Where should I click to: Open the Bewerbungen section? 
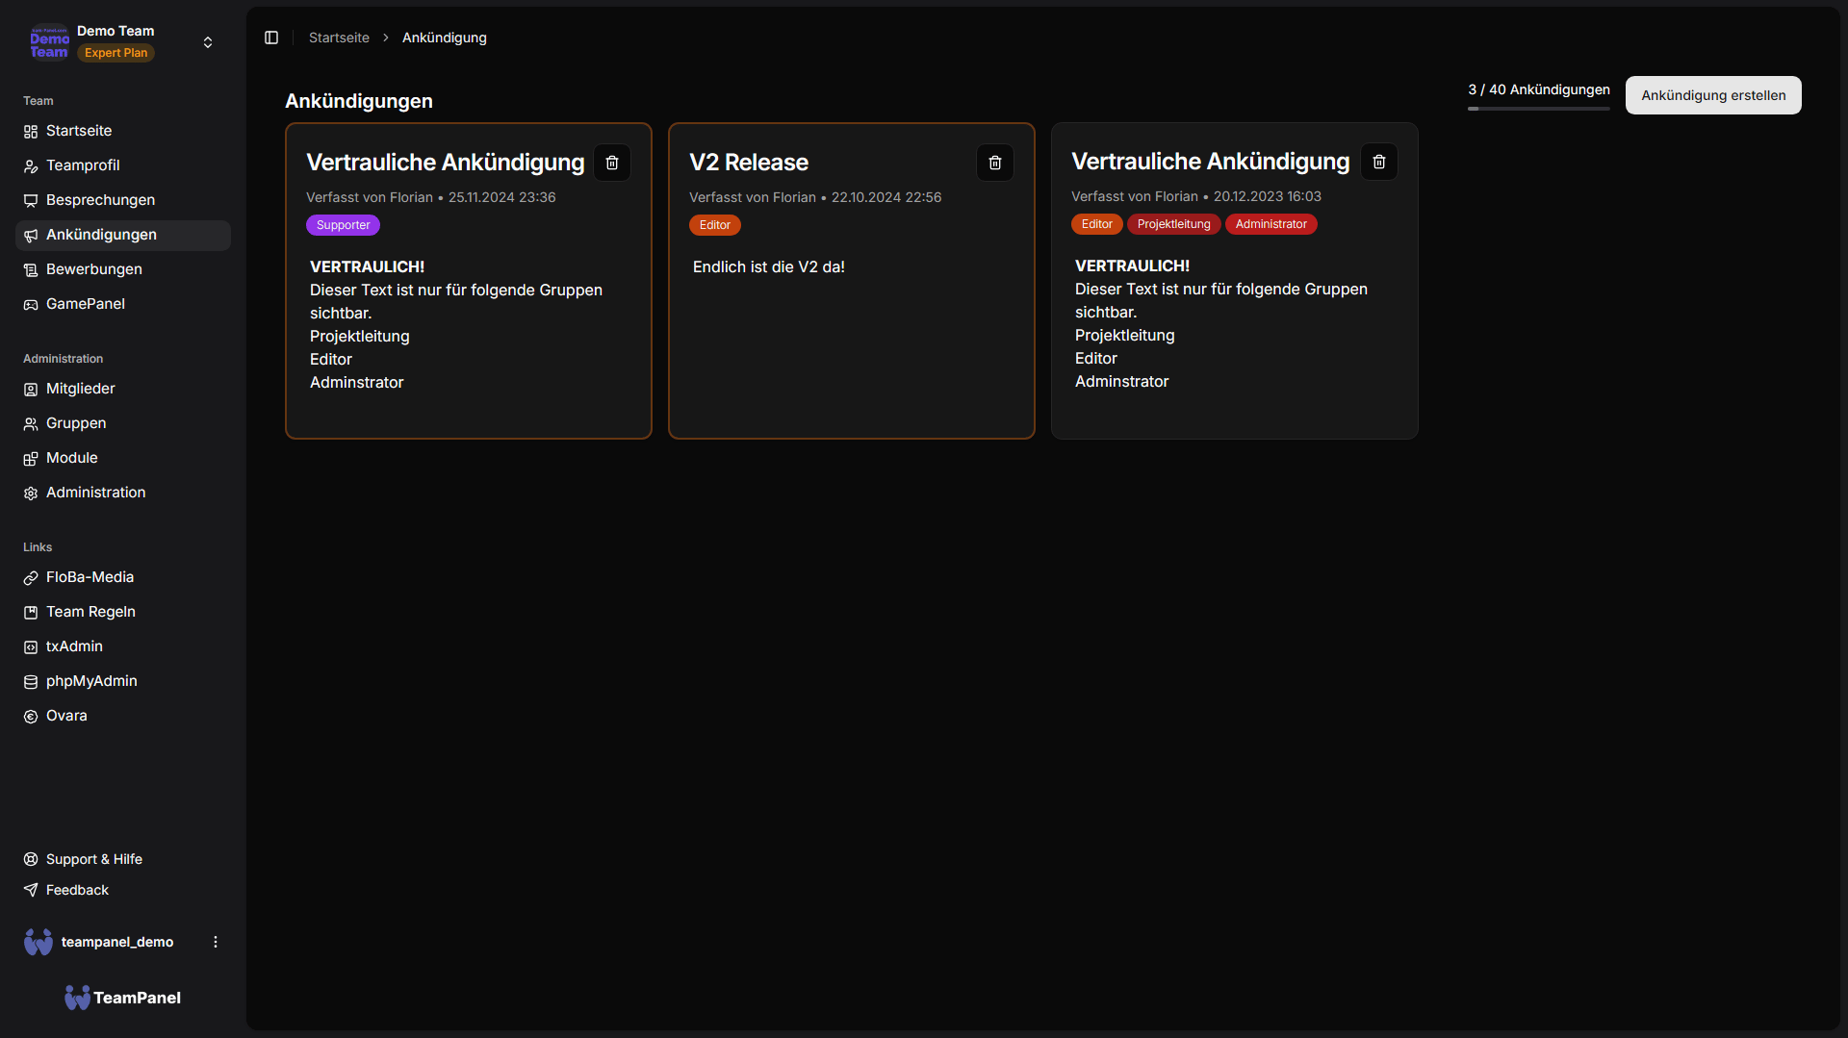click(x=123, y=269)
